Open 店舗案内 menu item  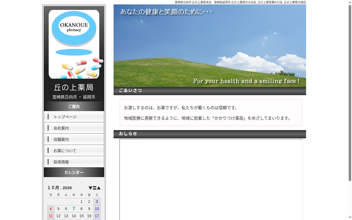click(74, 139)
